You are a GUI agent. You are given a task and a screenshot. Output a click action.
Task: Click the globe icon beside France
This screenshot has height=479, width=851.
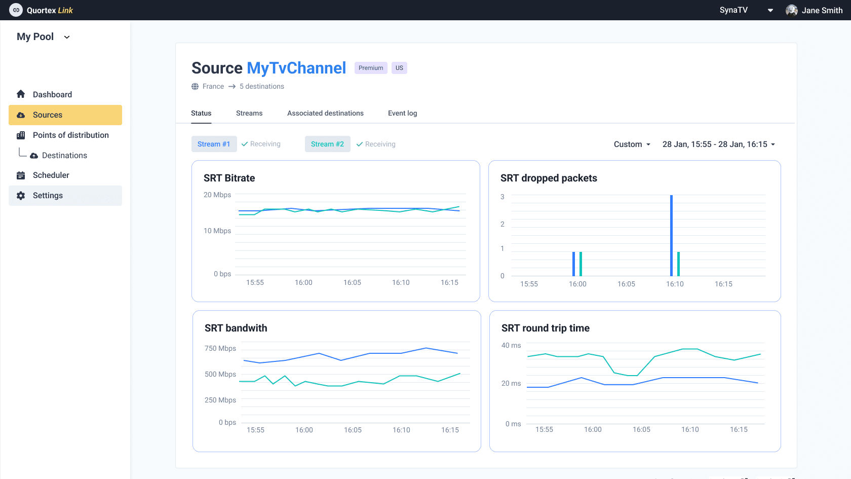[x=195, y=87]
